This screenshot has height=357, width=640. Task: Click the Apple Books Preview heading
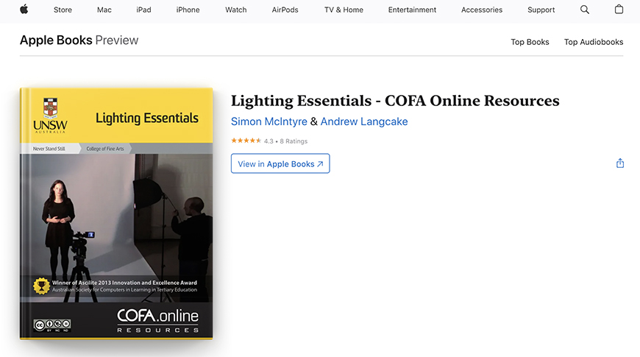(79, 40)
